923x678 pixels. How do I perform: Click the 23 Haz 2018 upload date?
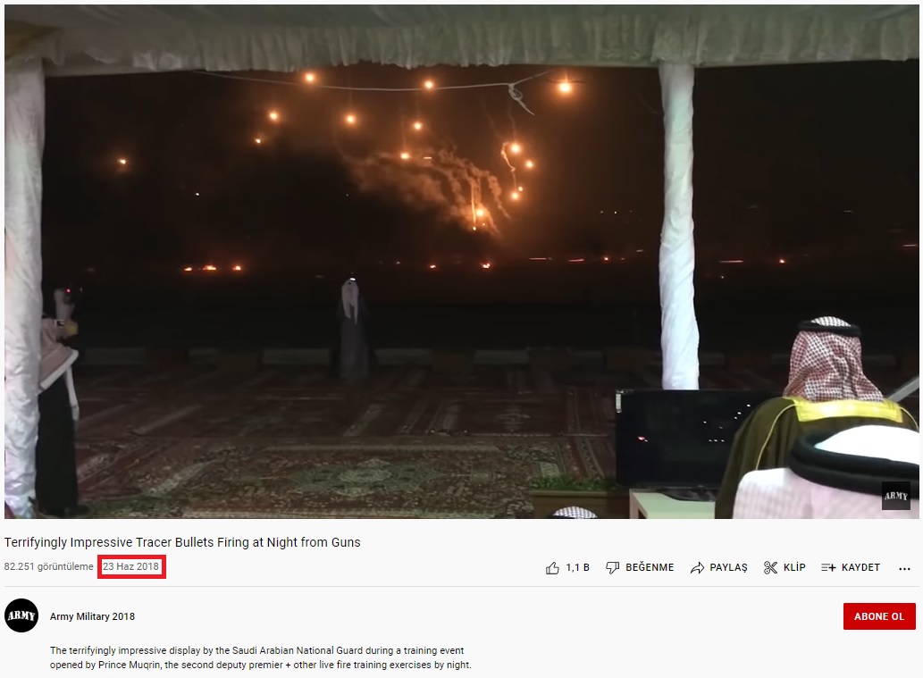click(130, 566)
